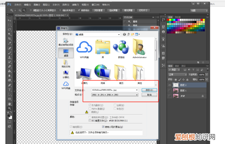This screenshot has height=144, width=225.
Task: Open the 图像(I) menu
Action: [37, 5]
